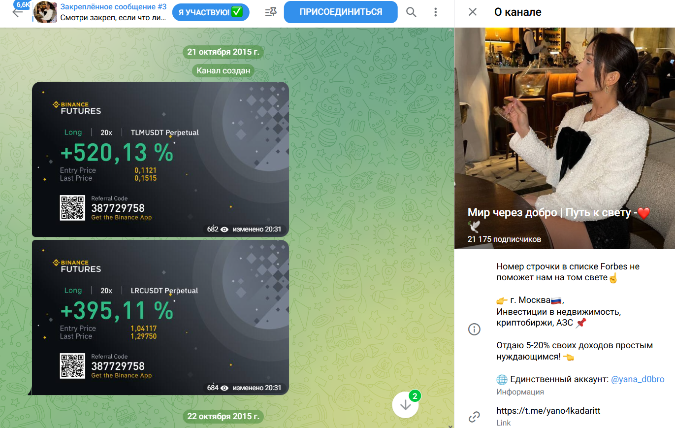
Task: Click the description line mentioning Forbes
Action: click(x=568, y=266)
